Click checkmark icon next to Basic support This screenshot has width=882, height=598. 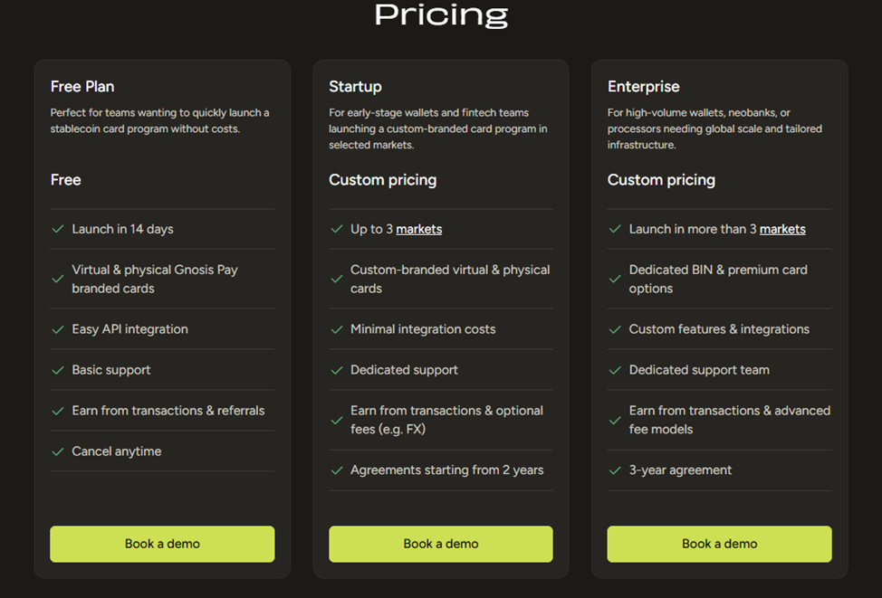tap(58, 370)
